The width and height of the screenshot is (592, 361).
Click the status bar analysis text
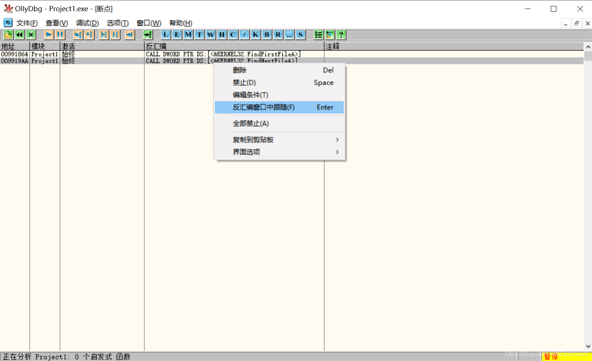point(67,357)
